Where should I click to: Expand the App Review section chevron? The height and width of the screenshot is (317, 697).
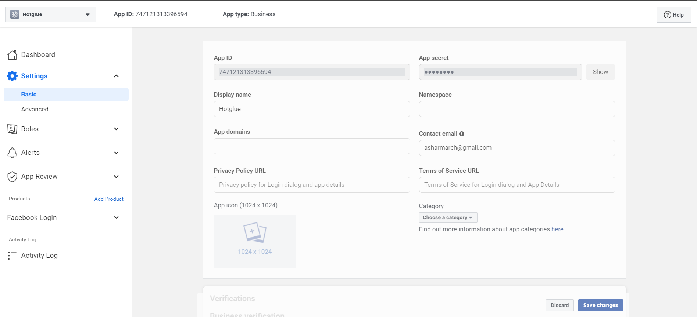(116, 177)
